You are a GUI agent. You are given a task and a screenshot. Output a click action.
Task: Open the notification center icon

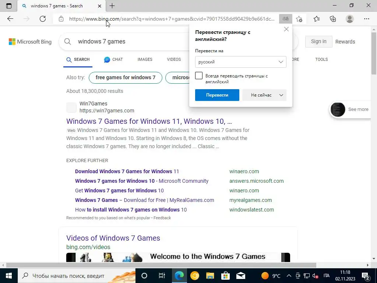366,276
